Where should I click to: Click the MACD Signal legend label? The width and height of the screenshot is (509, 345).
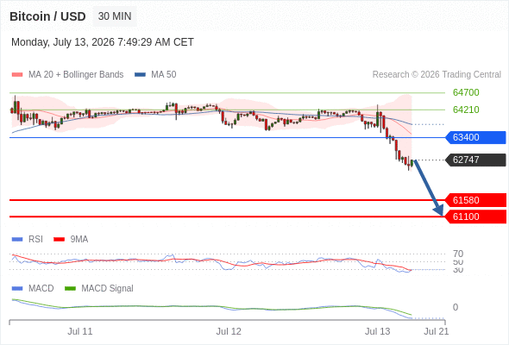click(107, 288)
